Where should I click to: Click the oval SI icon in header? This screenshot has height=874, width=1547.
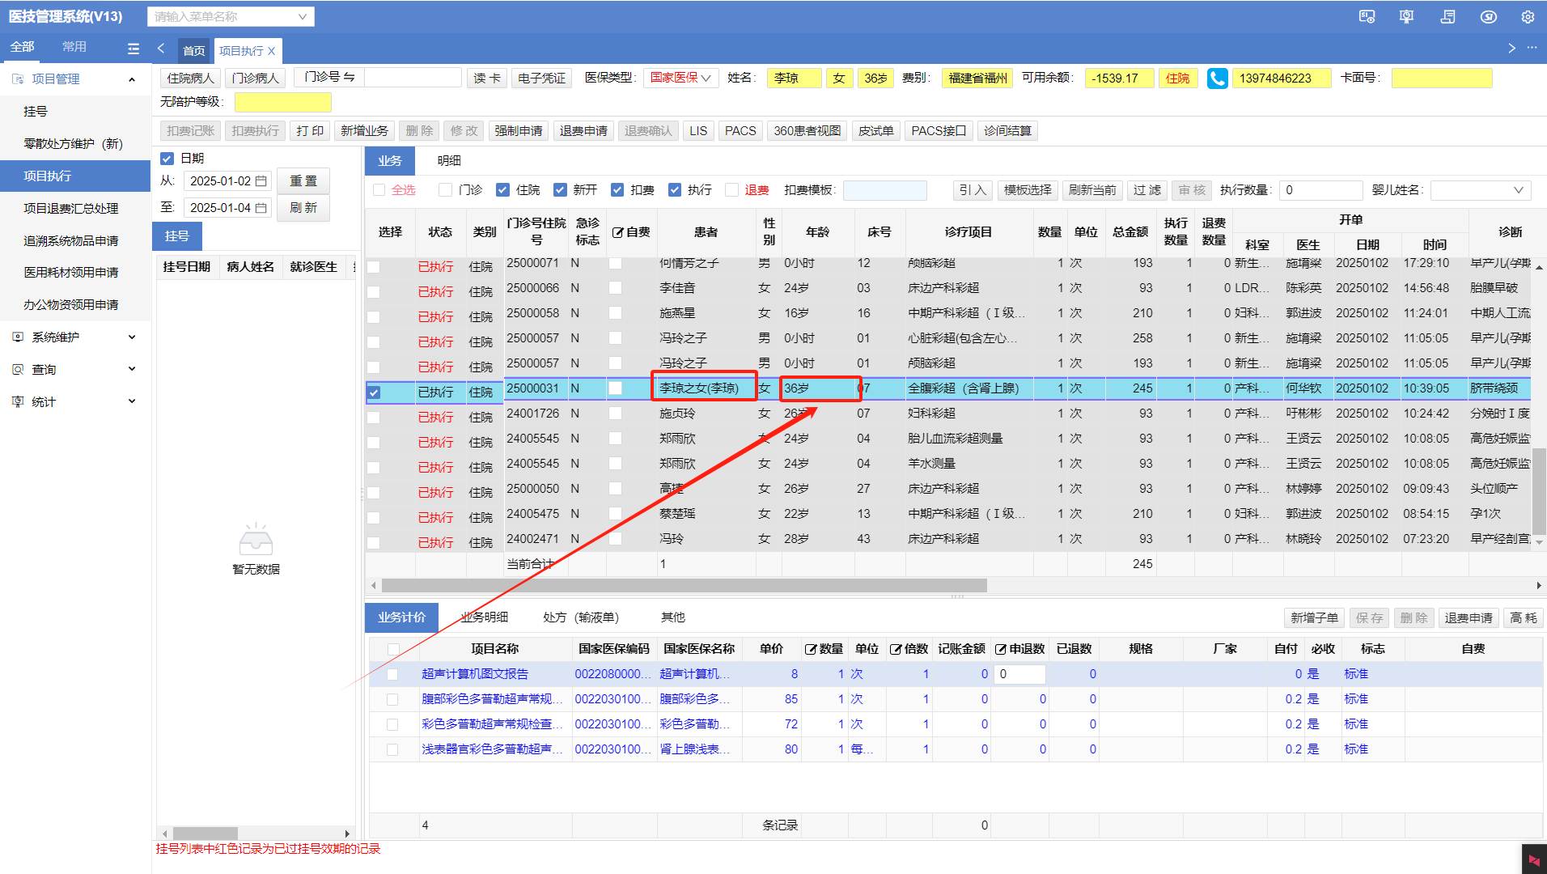(1488, 17)
